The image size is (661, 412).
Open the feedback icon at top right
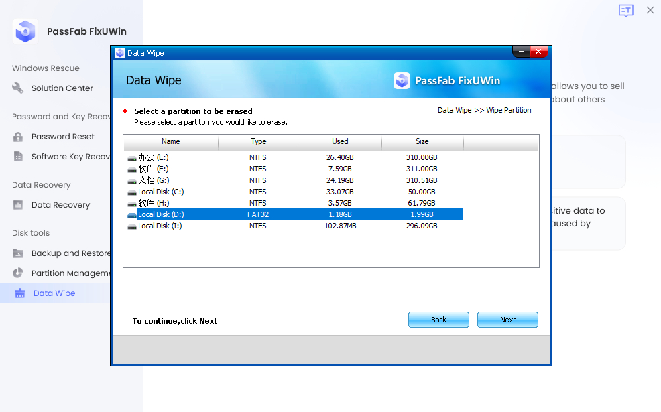click(x=625, y=11)
